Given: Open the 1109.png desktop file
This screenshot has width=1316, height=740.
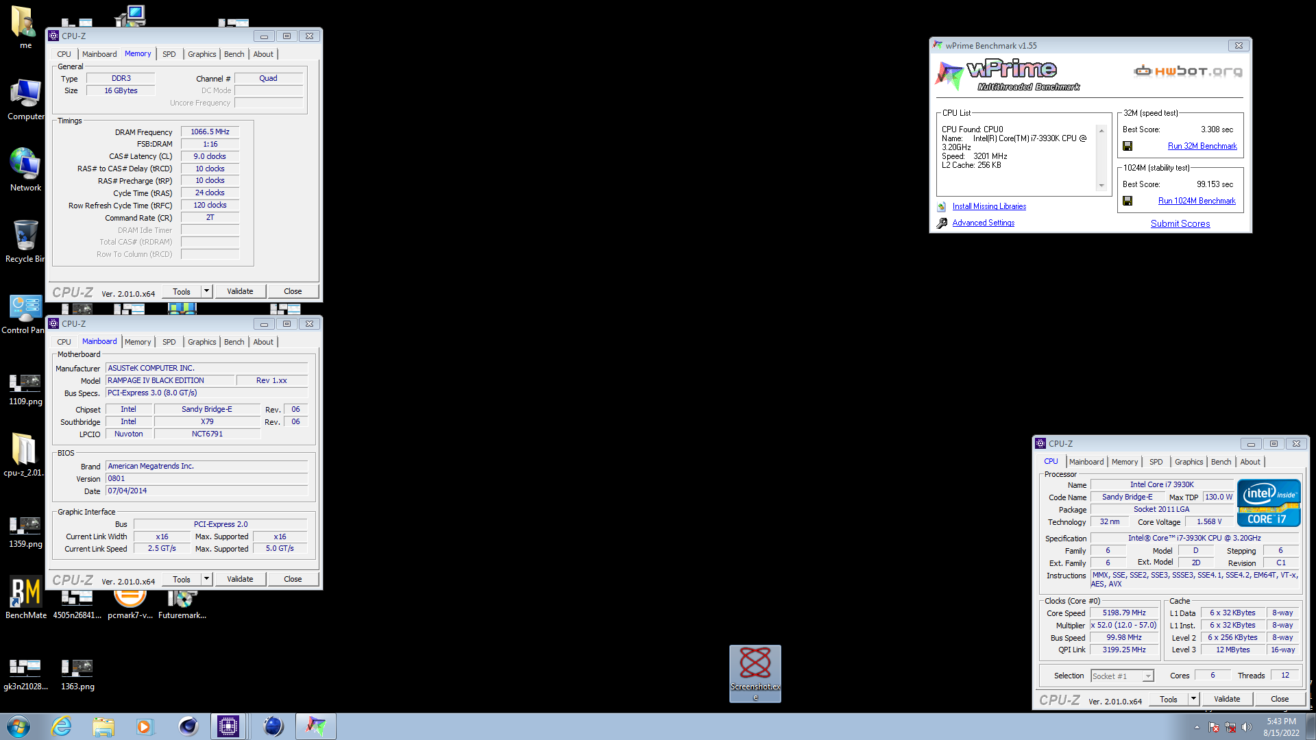Looking at the screenshot, I should coord(25,389).
